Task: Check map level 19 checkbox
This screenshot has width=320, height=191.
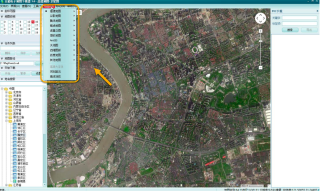Action: [33, 32]
